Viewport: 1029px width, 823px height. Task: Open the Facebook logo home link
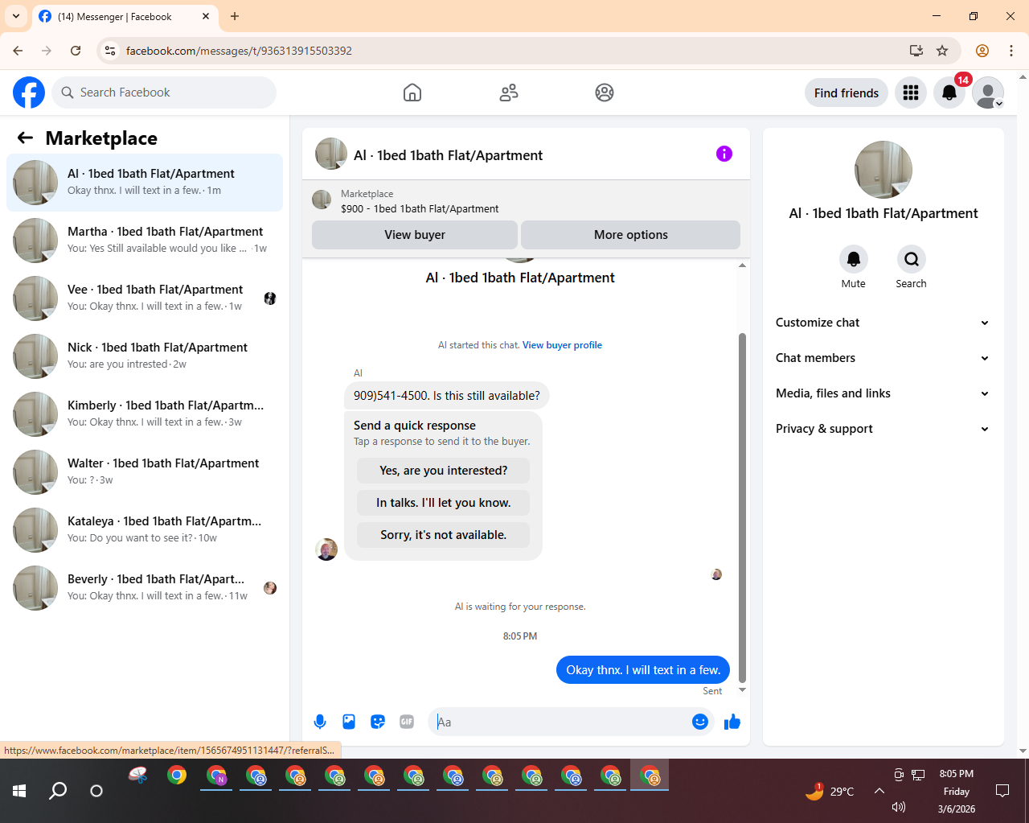[x=29, y=93]
